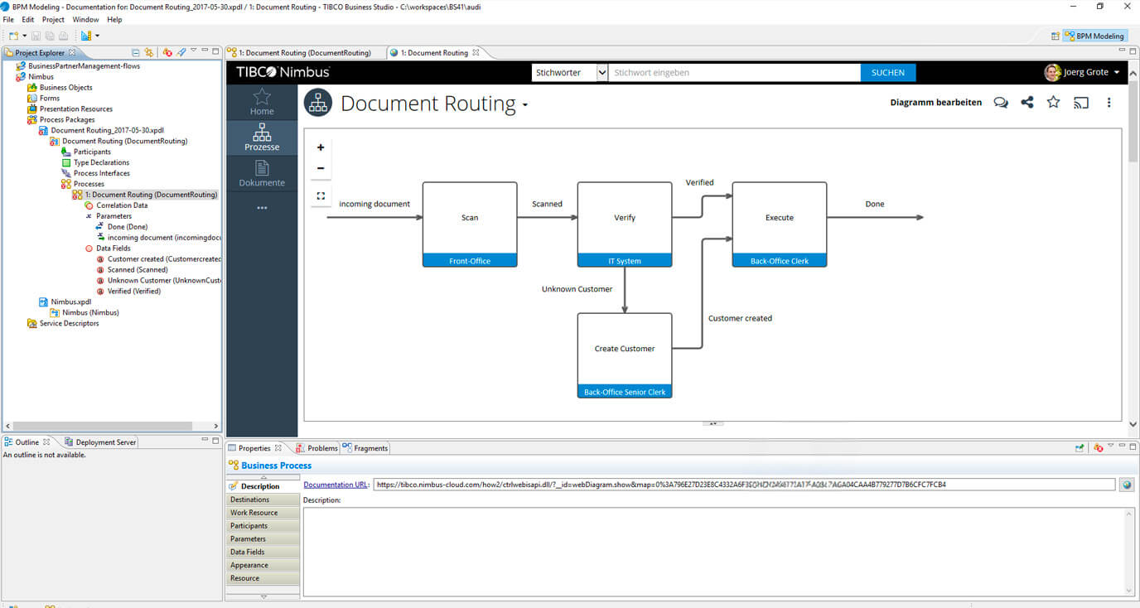Click the Project Explorer error filter icon

[167, 52]
